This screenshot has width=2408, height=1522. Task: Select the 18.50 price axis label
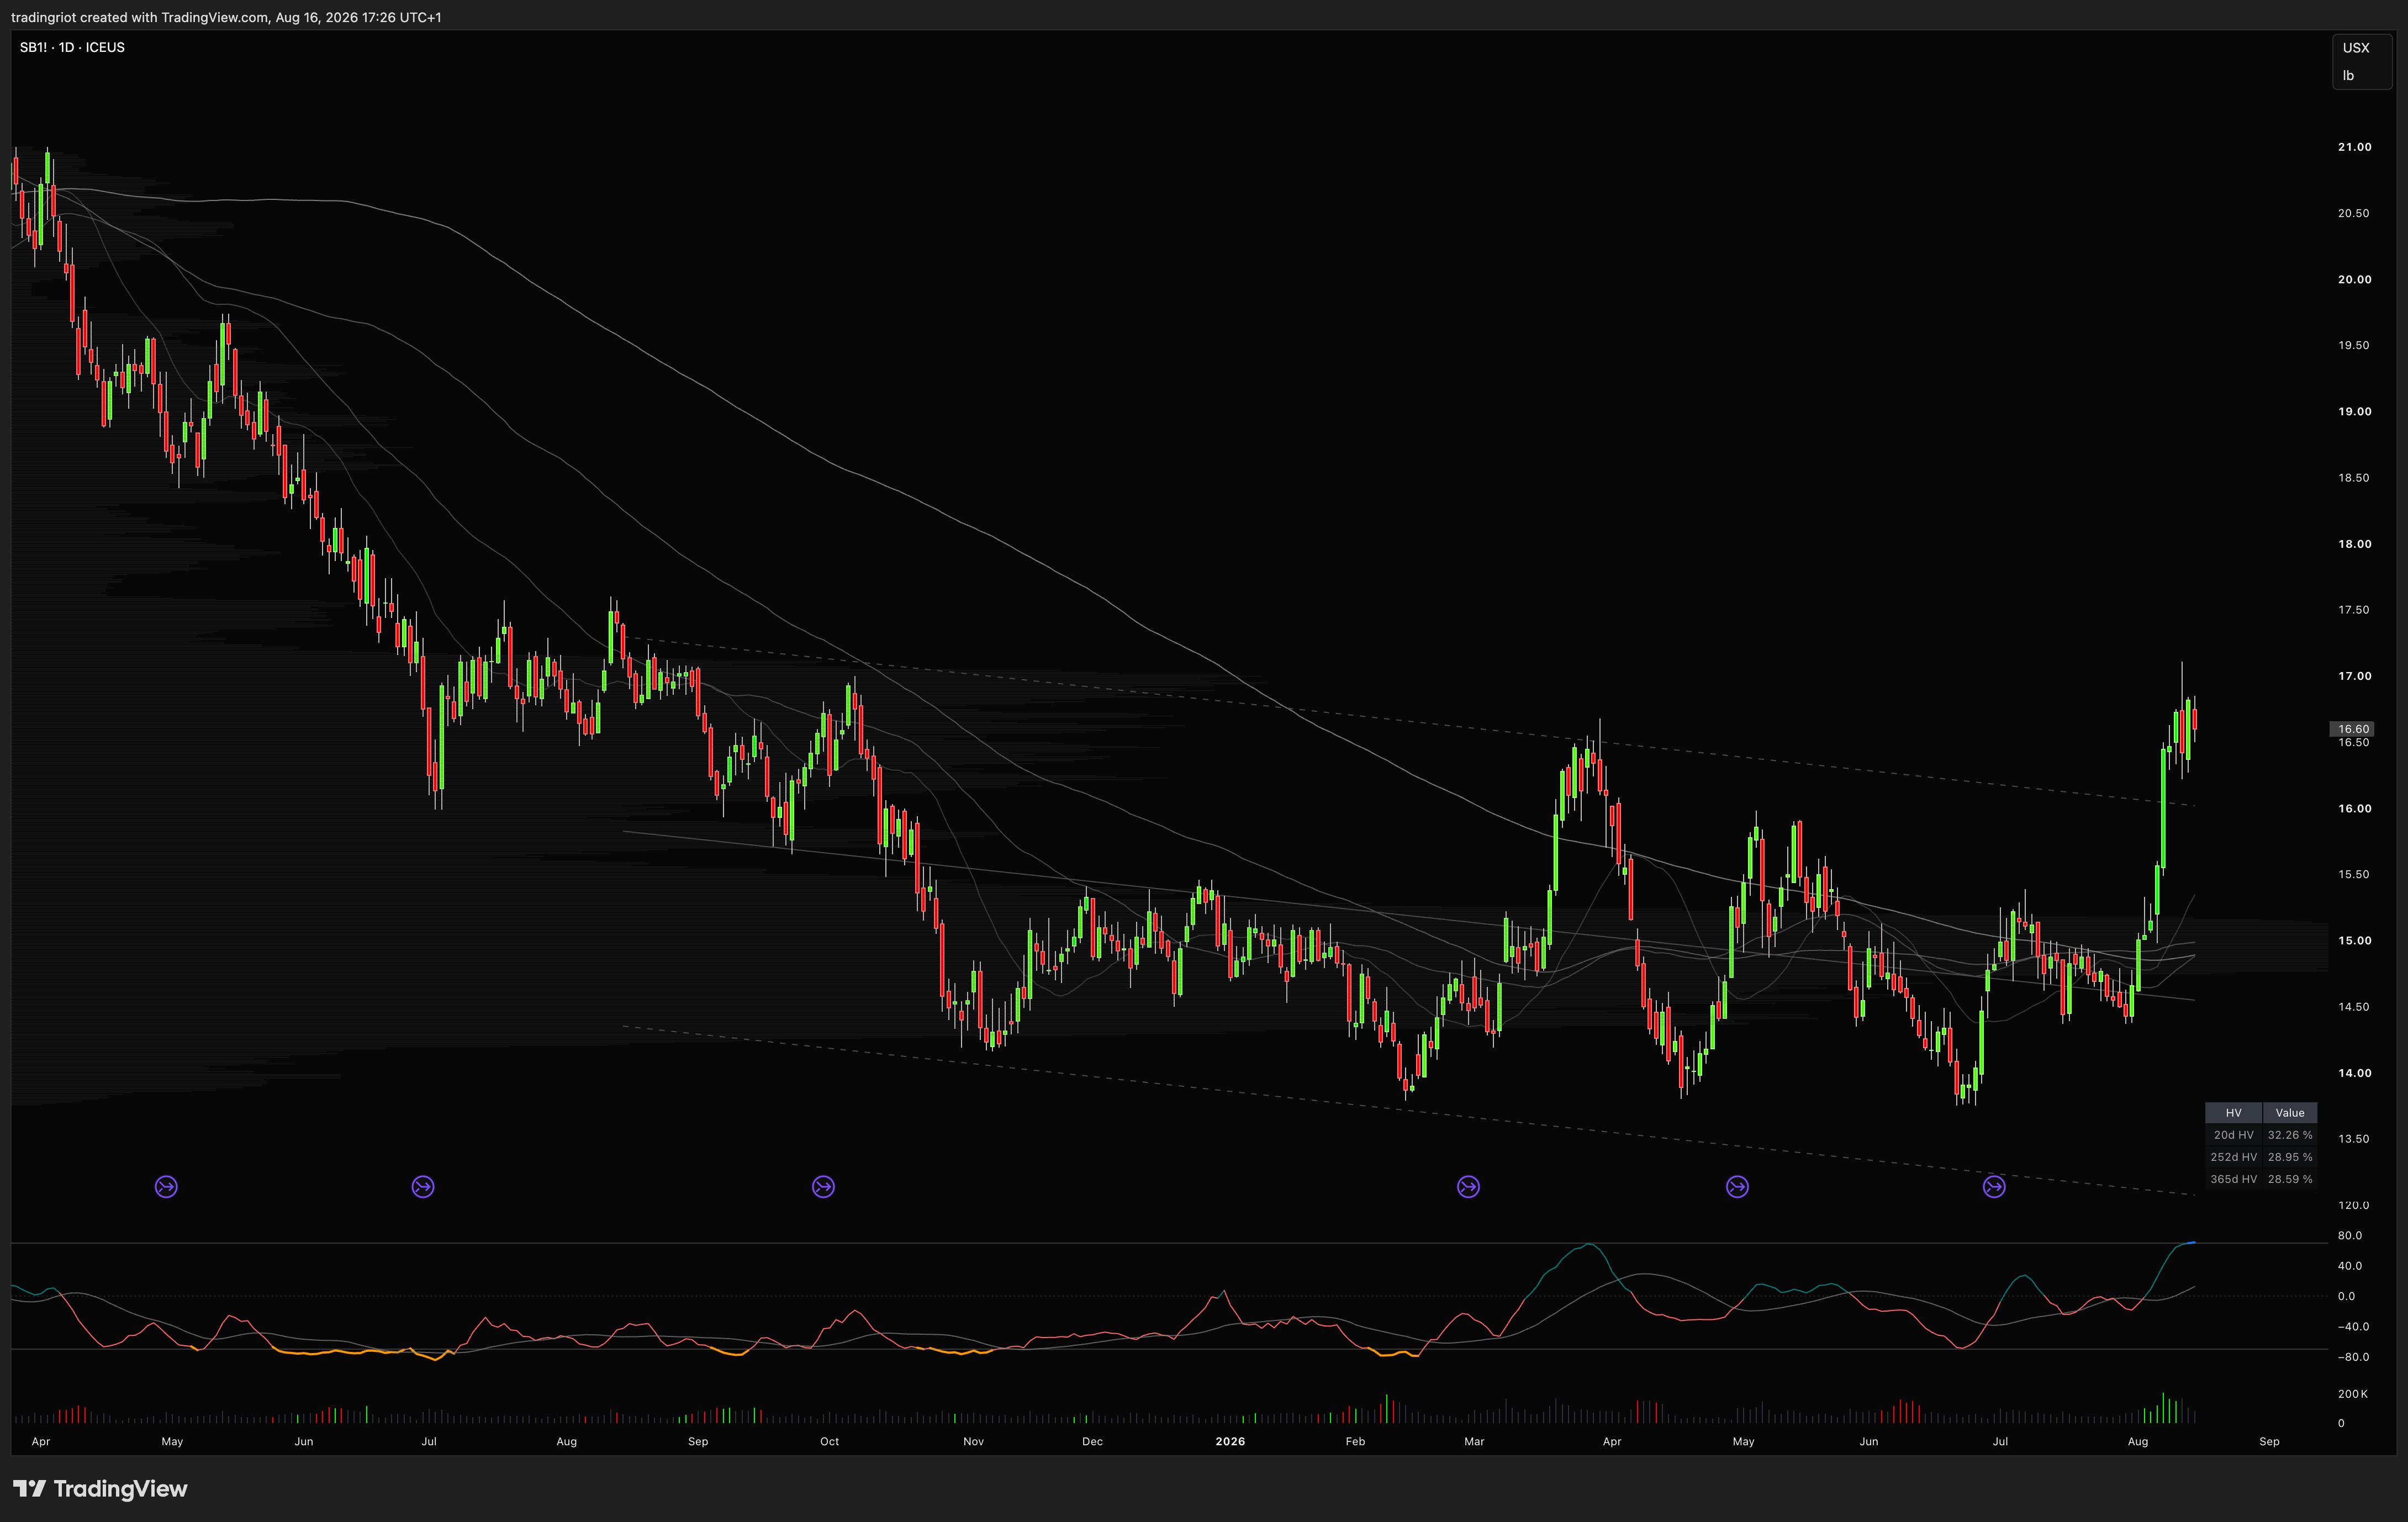[2353, 478]
